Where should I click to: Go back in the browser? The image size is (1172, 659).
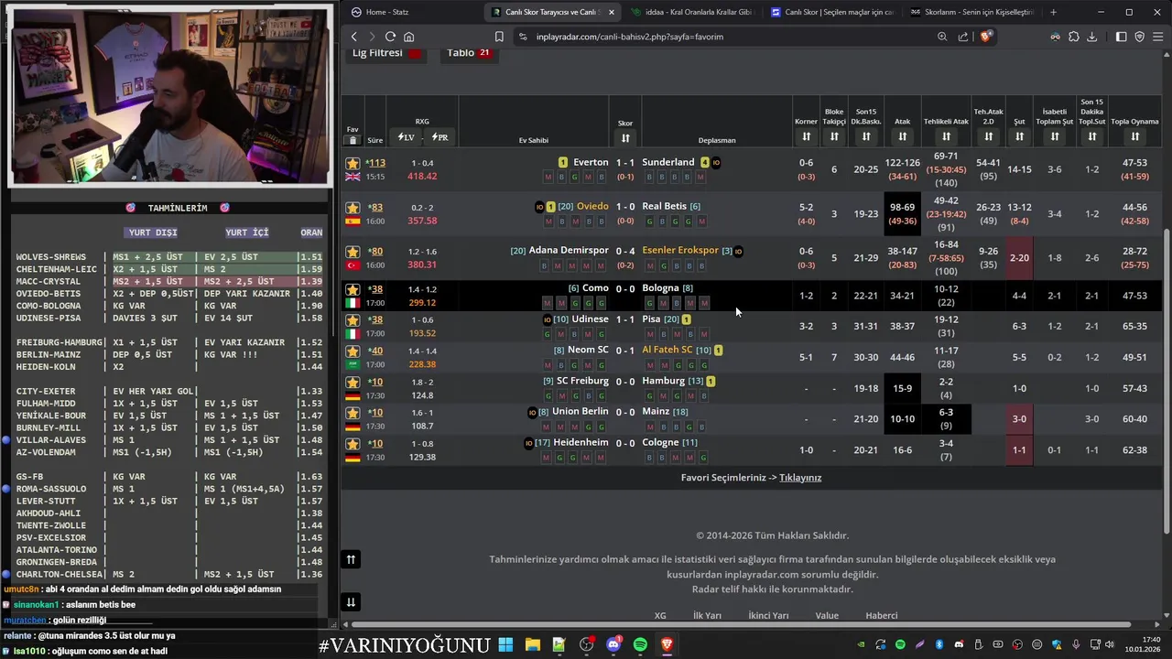coord(354,37)
